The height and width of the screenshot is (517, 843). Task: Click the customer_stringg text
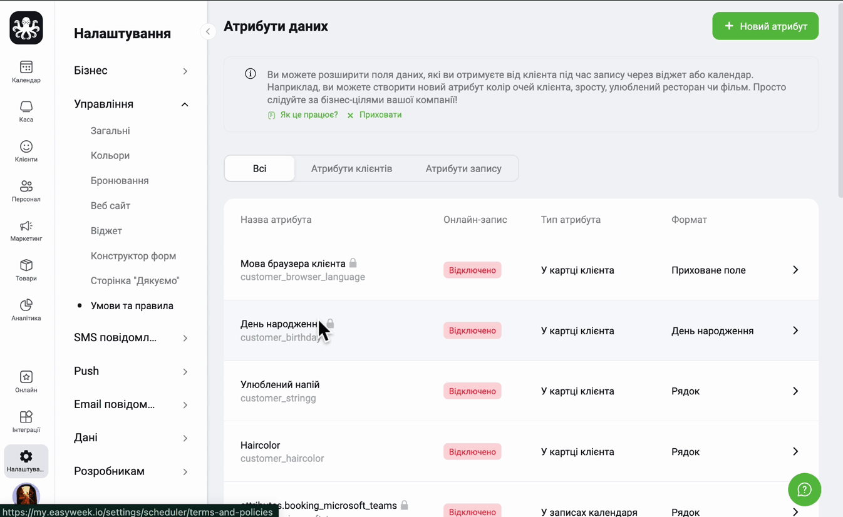278,398
